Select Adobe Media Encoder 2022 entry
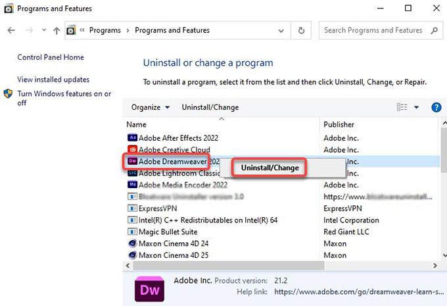 [183, 185]
